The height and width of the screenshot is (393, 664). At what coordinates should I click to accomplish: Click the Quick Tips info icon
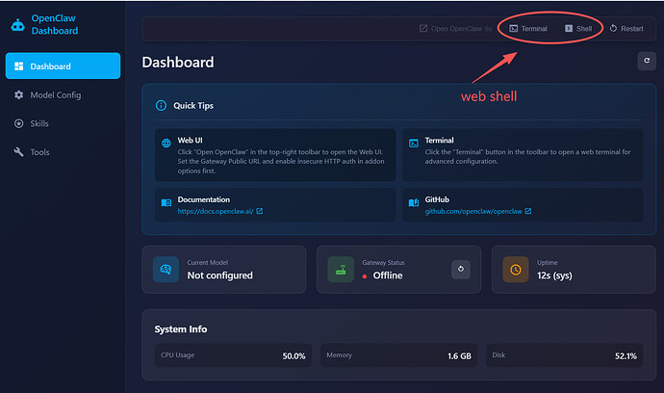coord(161,105)
